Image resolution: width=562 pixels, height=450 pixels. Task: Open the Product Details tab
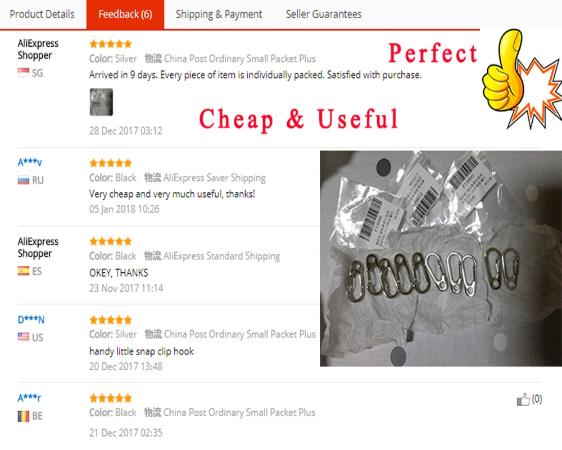(x=42, y=15)
